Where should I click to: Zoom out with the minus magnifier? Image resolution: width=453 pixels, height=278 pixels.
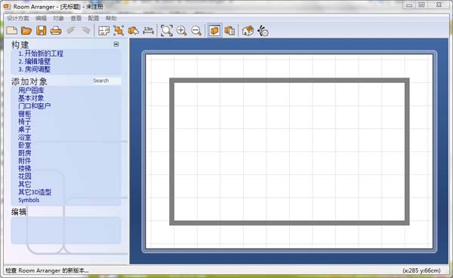click(196, 31)
